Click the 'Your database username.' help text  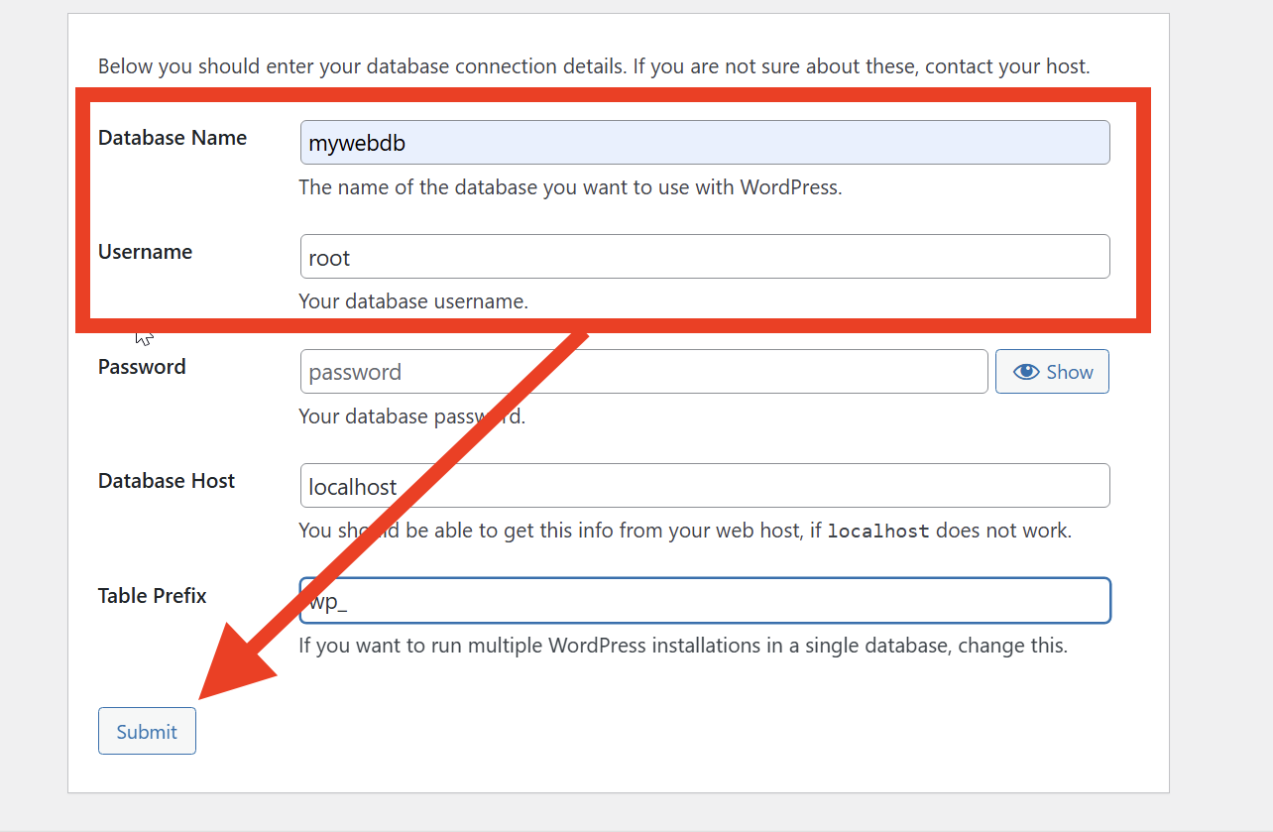(x=413, y=301)
